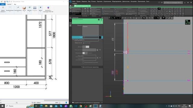Image resolution: width=193 pixels, height=108 pixels.
Task: Open Файл tab in Paint
Action: click(x=3, y=4)
